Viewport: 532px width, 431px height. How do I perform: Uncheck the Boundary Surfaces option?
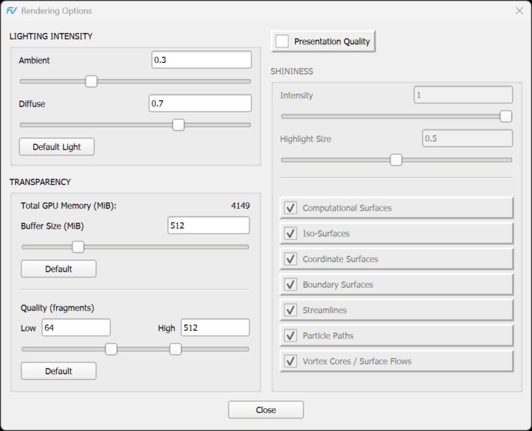click(290, 284)
